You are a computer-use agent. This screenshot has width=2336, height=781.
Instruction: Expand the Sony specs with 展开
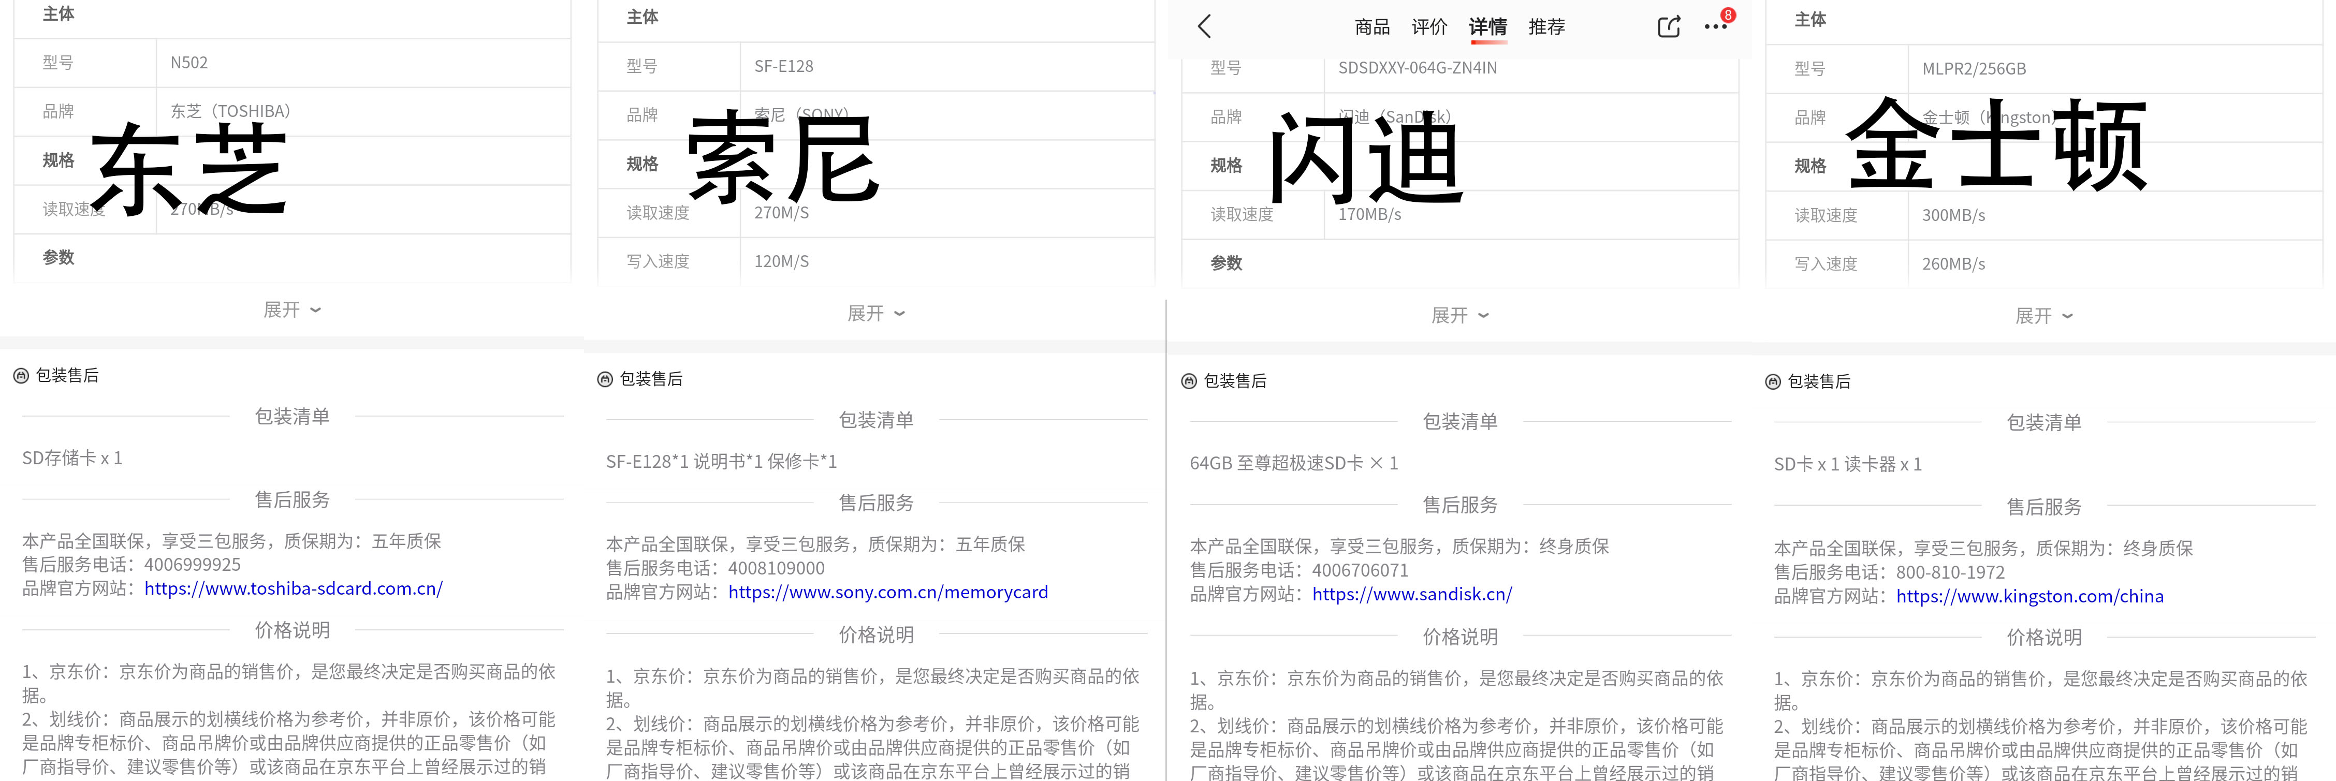coord(876,313)
